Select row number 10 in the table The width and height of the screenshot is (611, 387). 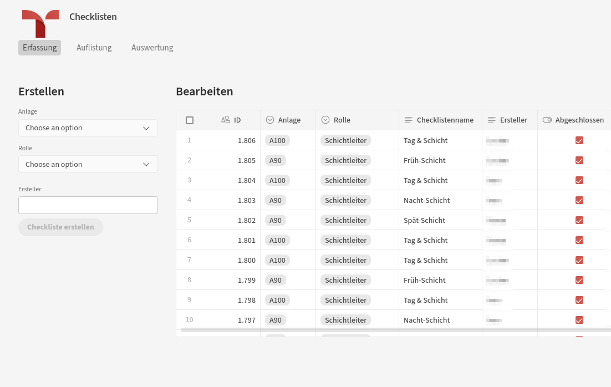(x=190, y=319)
